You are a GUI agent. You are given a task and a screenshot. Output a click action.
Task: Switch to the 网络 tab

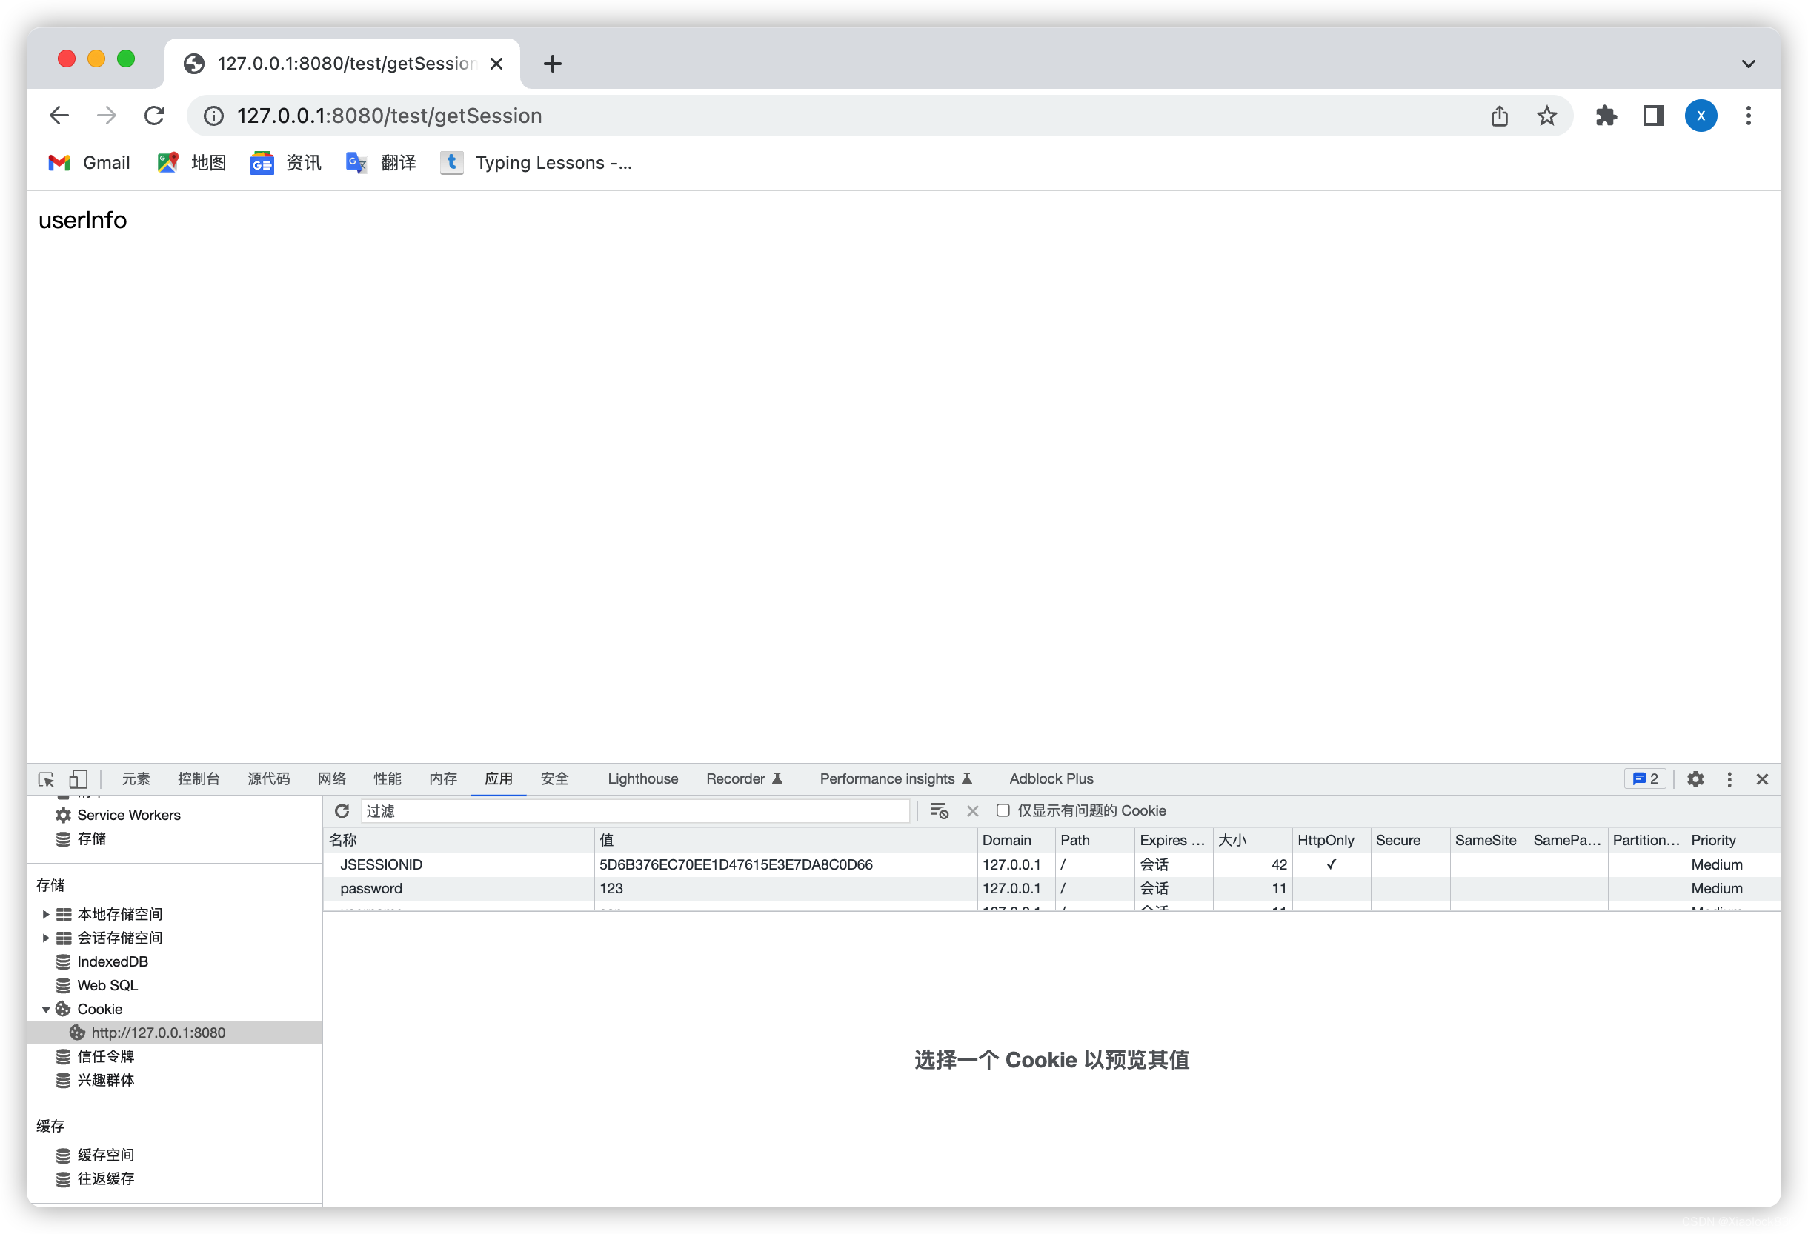[x=331, y=779]
